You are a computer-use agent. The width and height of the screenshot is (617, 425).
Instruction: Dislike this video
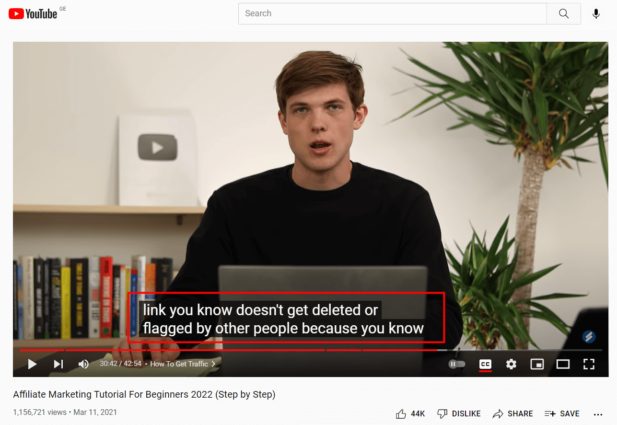(459, 413)
